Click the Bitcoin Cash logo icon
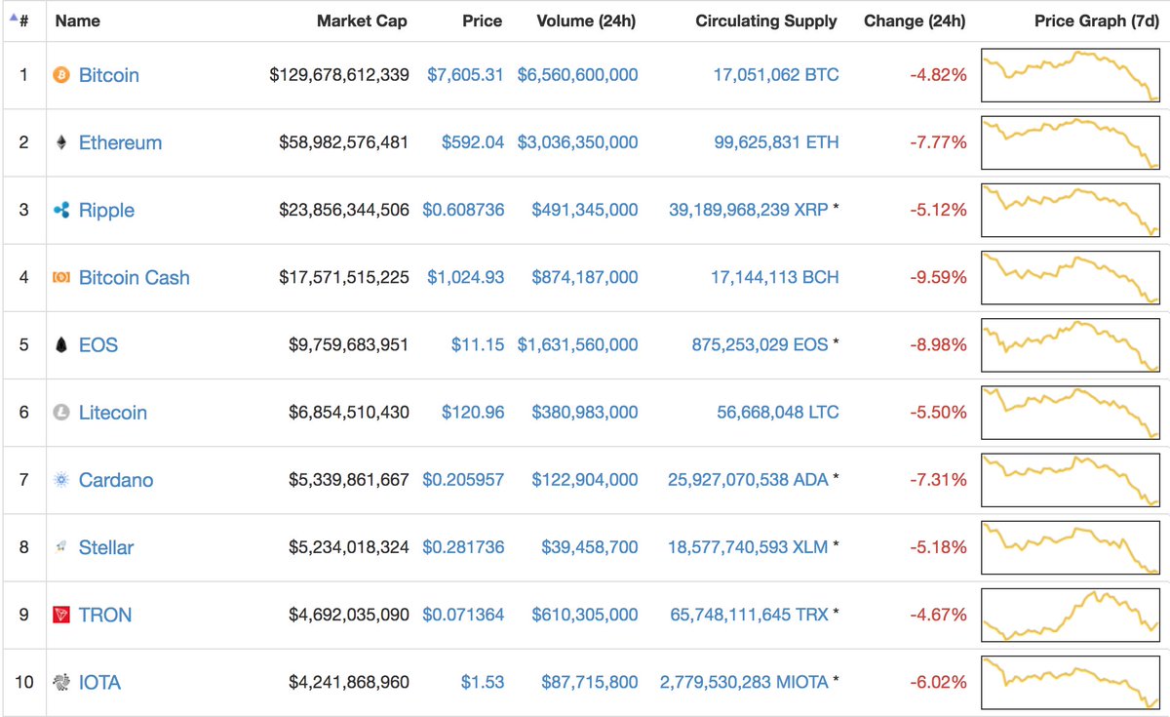This screenshot has height=717, width=1170. [x=61, y=277]
